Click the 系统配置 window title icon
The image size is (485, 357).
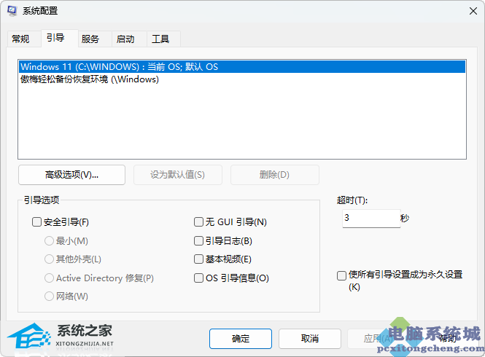(12, 11)
